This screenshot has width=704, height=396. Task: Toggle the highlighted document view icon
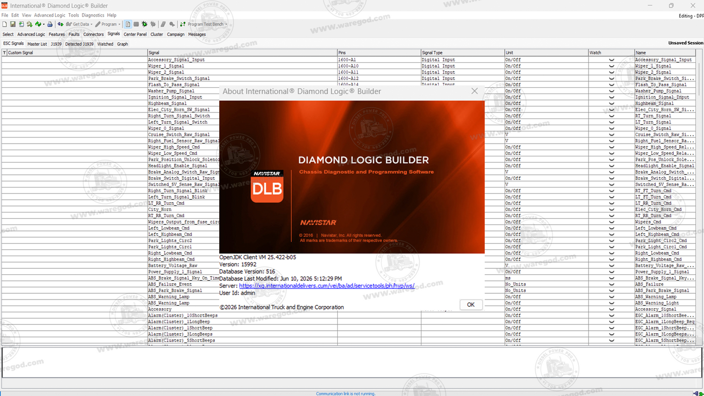[128, 24]
